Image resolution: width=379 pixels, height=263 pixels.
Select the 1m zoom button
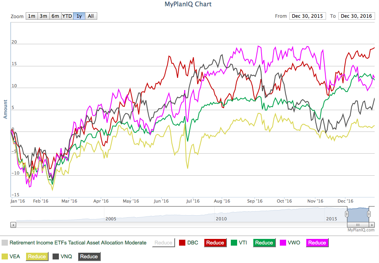(32, 16)
